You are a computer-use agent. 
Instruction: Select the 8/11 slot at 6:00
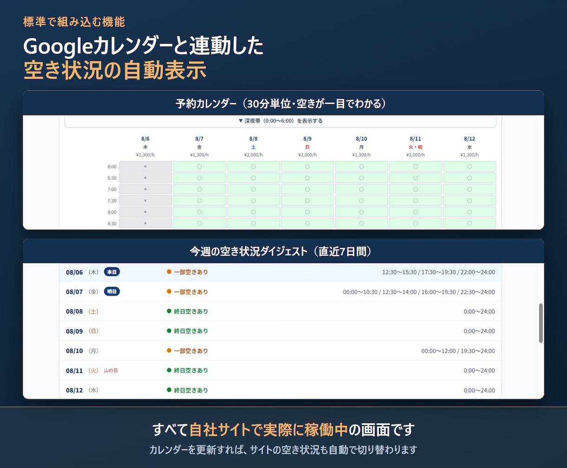415,166
